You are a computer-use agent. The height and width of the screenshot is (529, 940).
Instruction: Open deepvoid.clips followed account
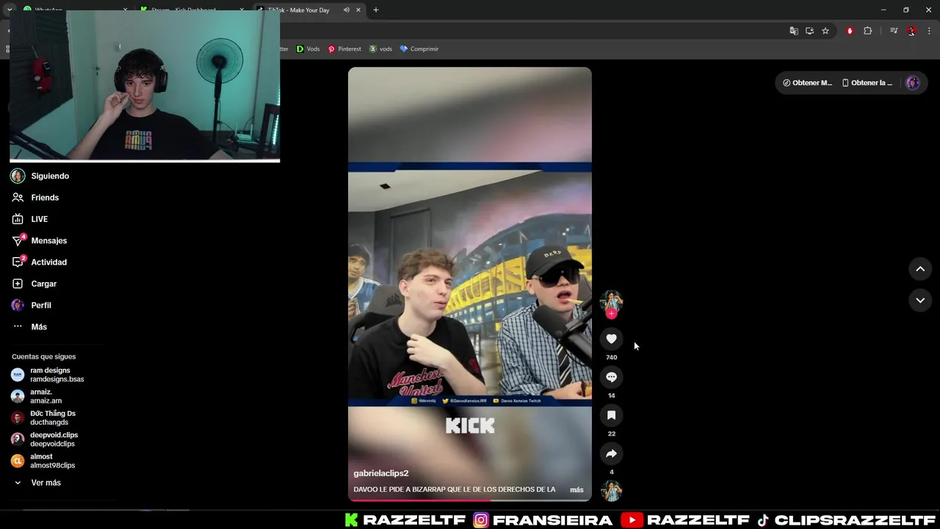point(54,439)
